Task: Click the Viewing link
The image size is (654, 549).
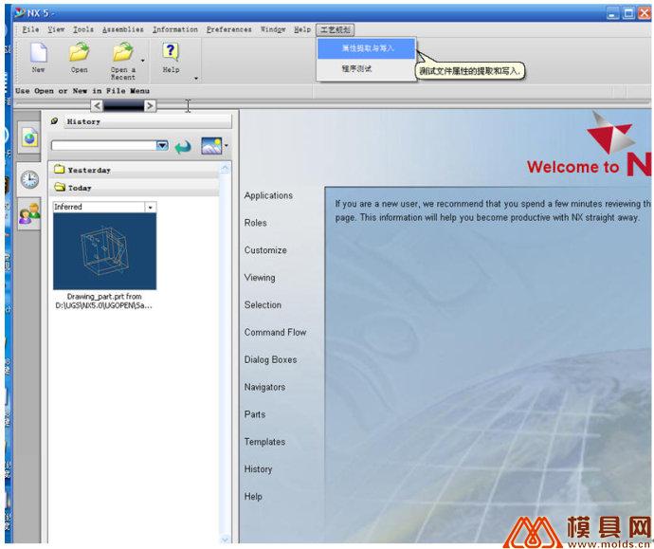Action: pos(260,278)
